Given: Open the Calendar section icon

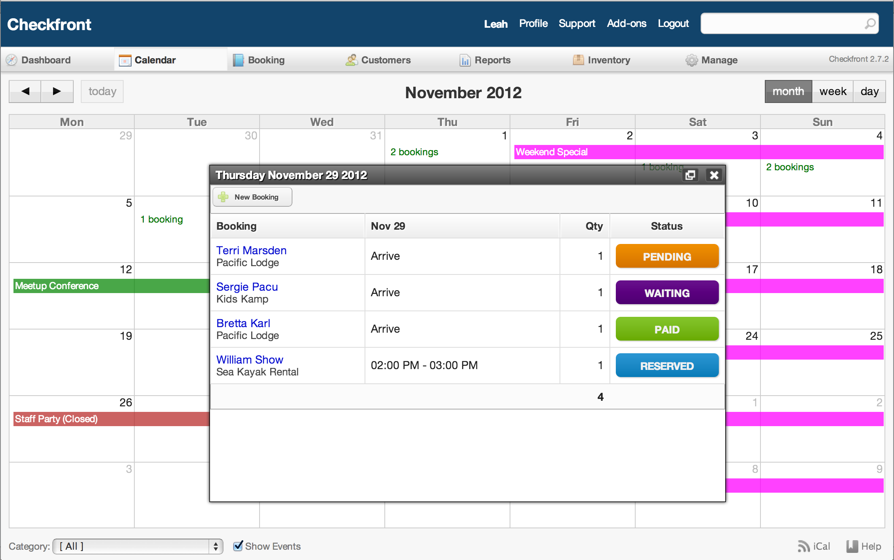Looking at the screenshot, I should (124, 59).
